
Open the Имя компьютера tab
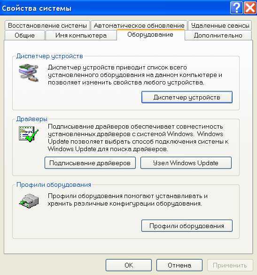pyautogui.click(x=81, y=35)
